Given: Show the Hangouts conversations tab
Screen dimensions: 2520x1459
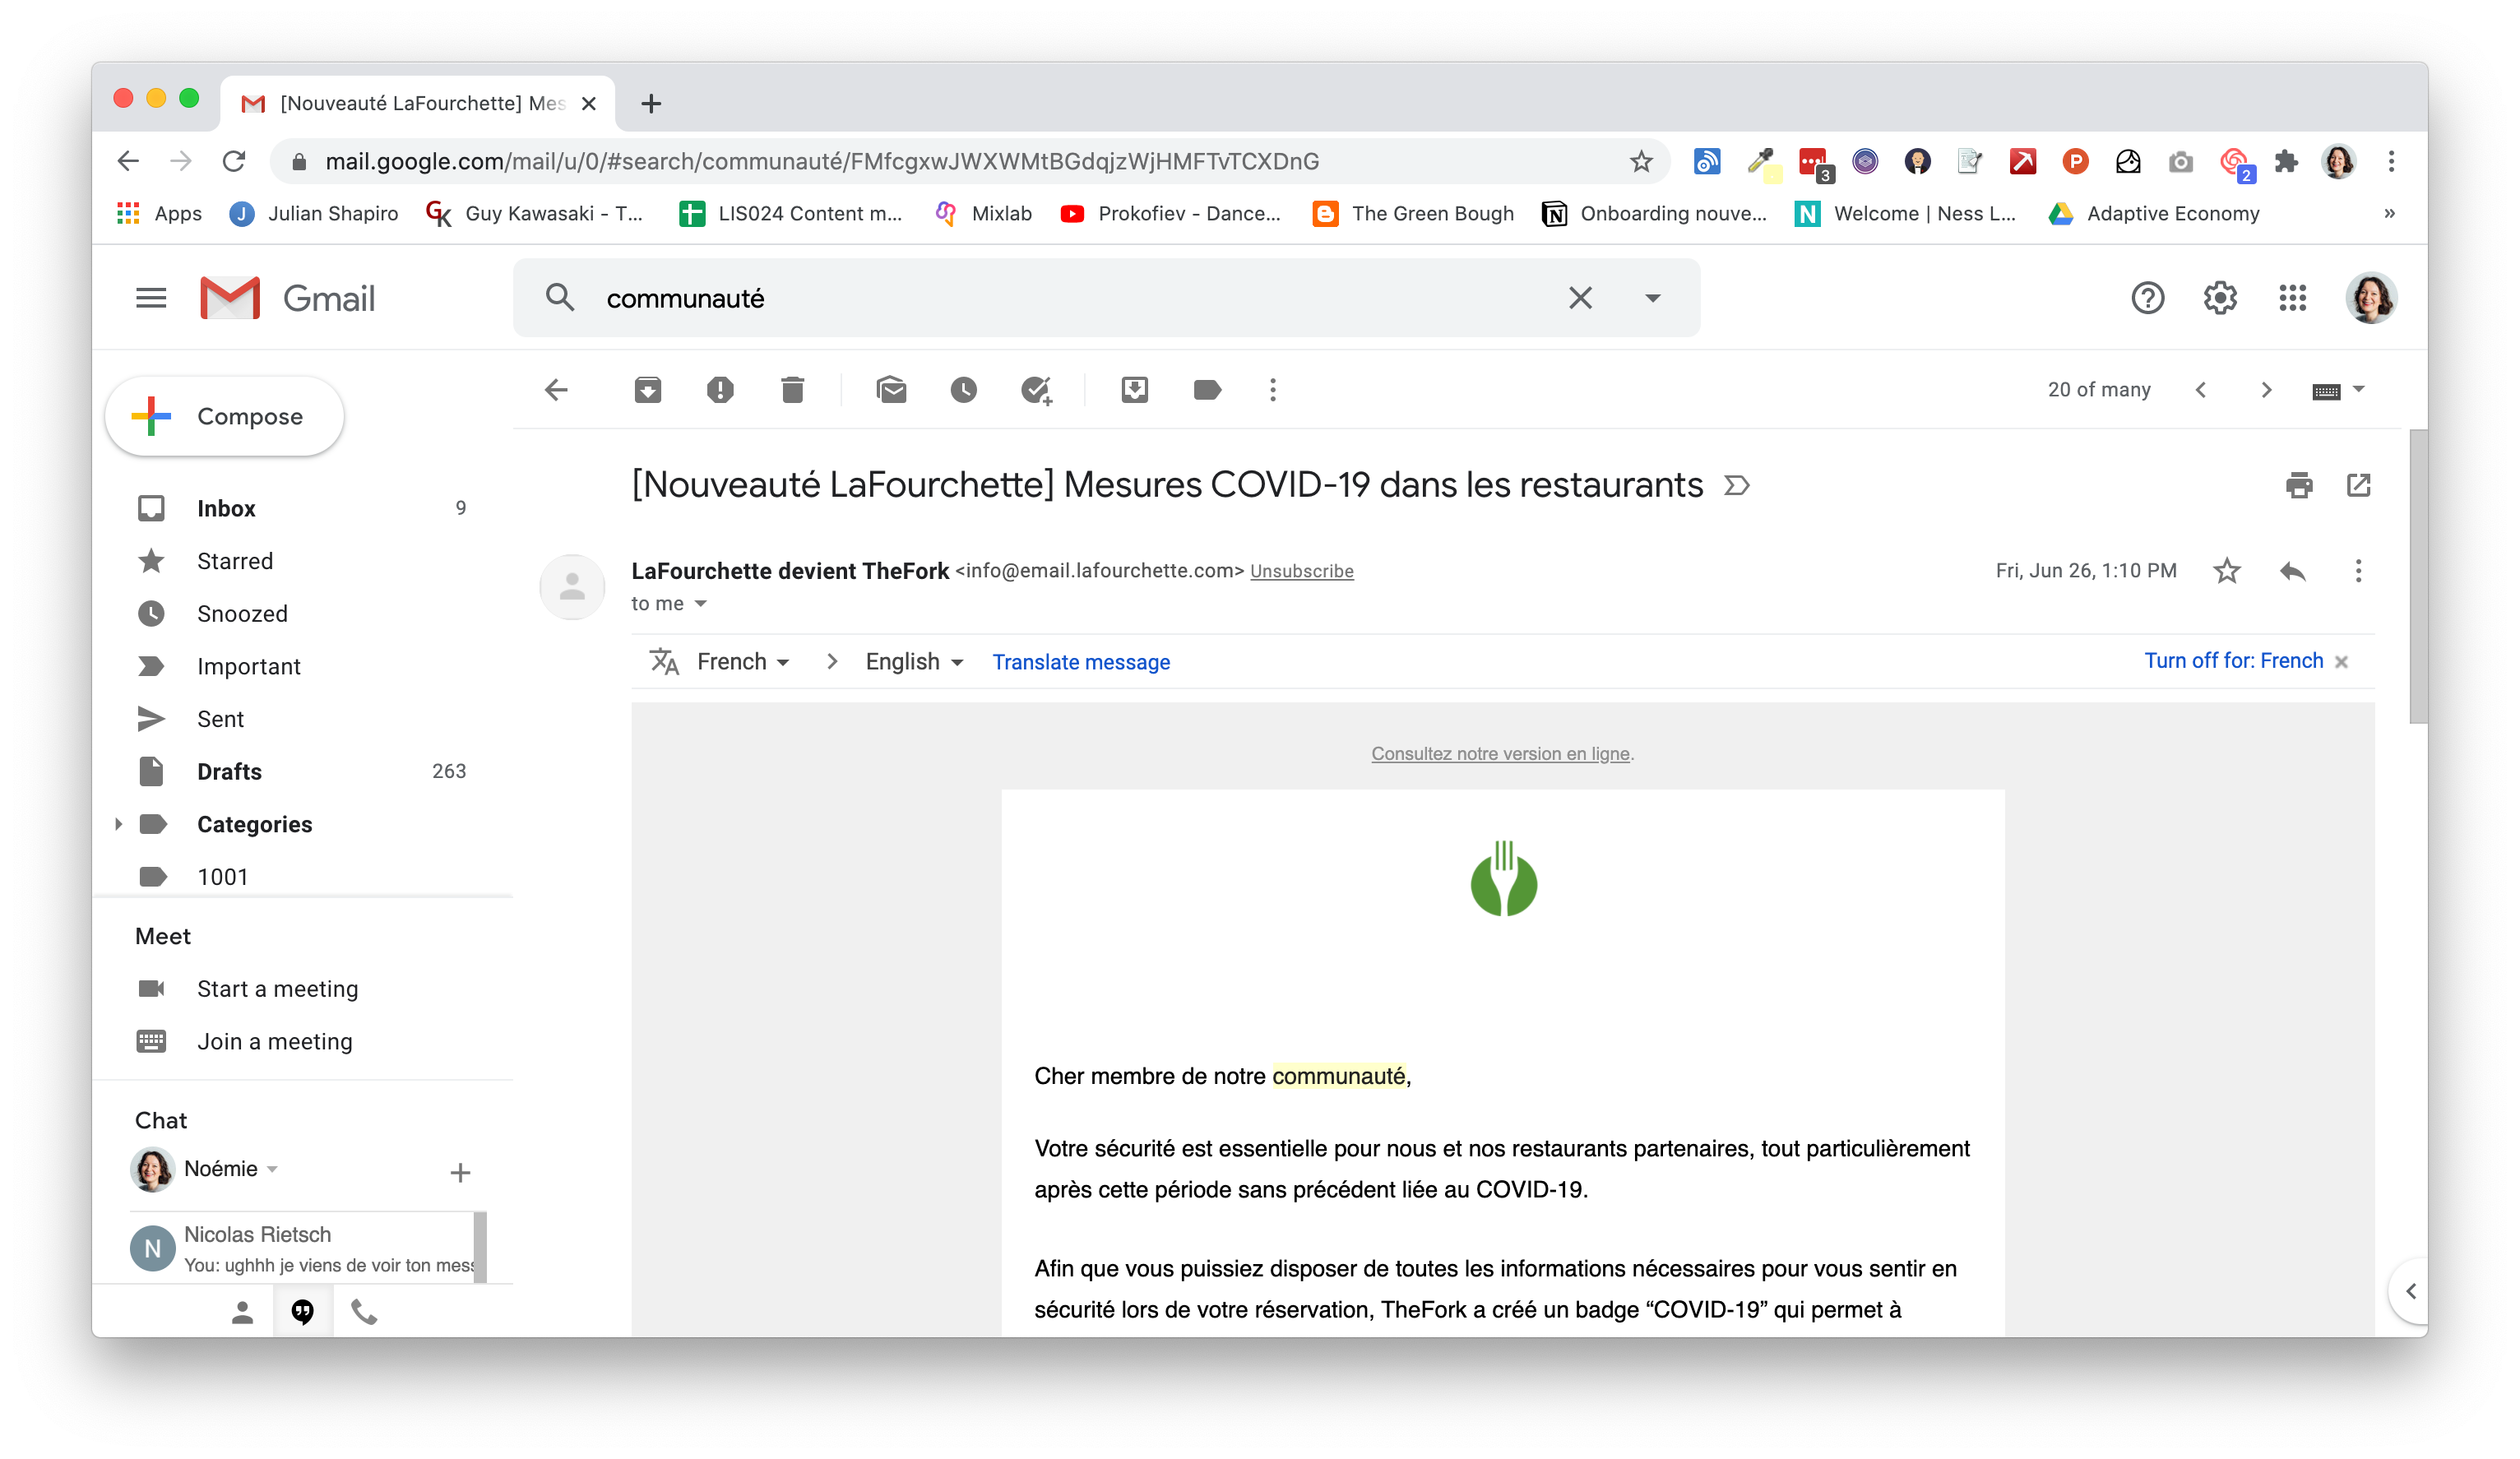Looking at the screenshot, I should click(x=303, y=1312).
